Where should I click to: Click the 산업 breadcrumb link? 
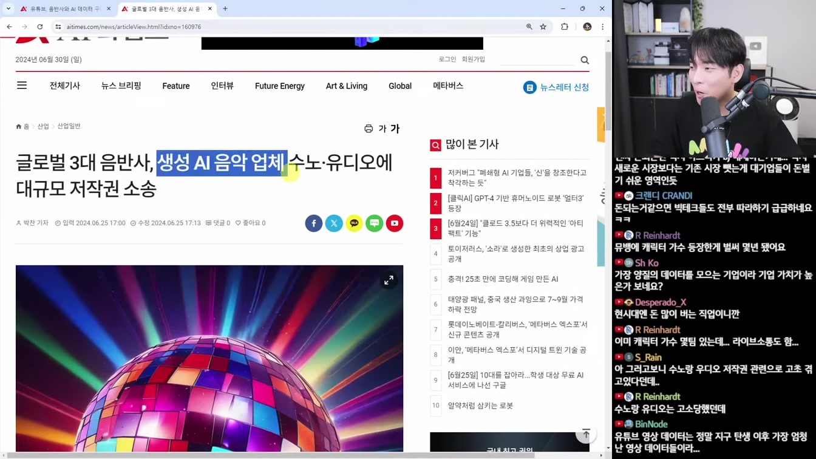pyautogui.click(x=43, y=126)
